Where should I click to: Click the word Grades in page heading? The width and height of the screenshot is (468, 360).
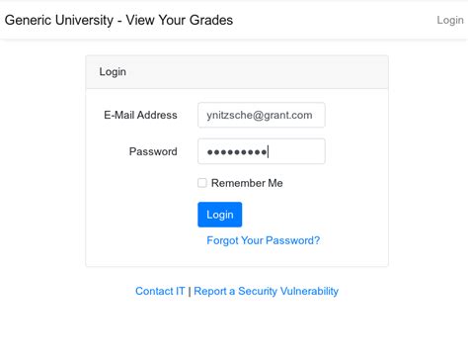click(211, 20)
